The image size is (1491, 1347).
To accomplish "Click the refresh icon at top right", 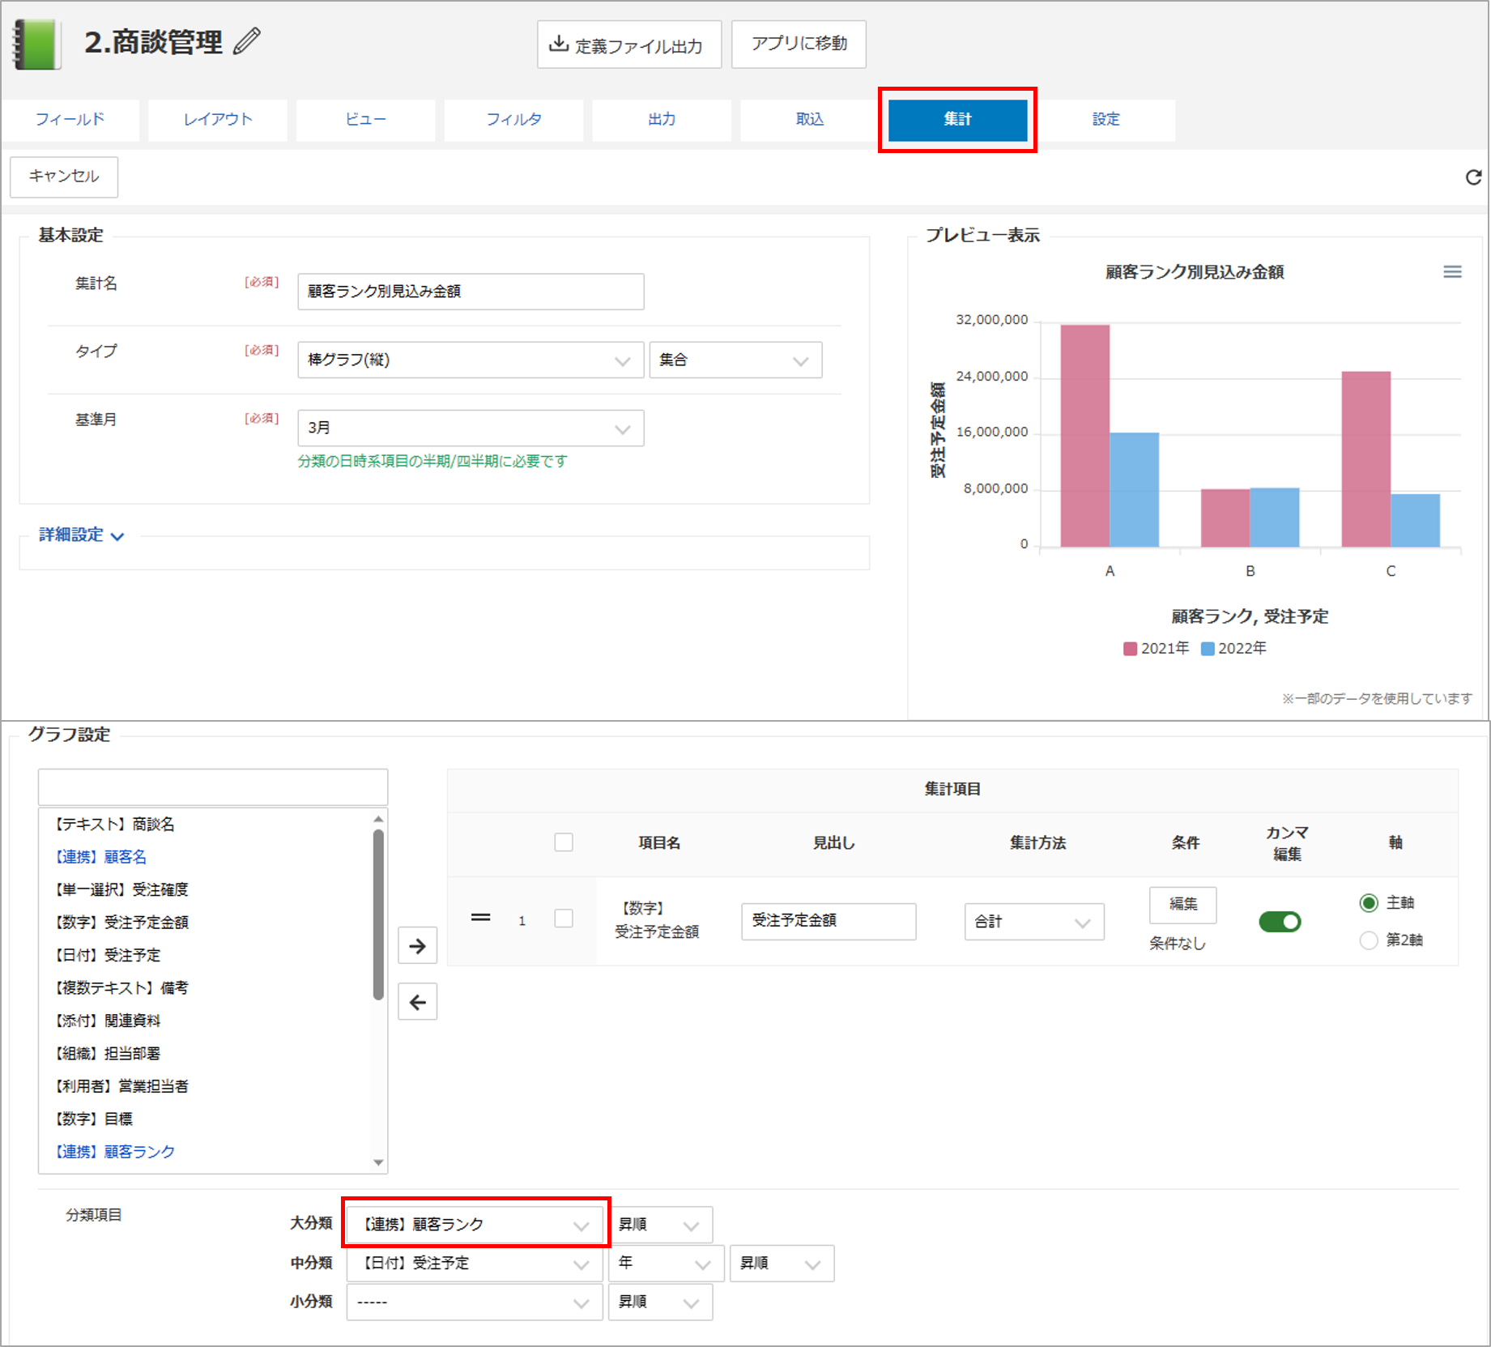I will 1473,177.
